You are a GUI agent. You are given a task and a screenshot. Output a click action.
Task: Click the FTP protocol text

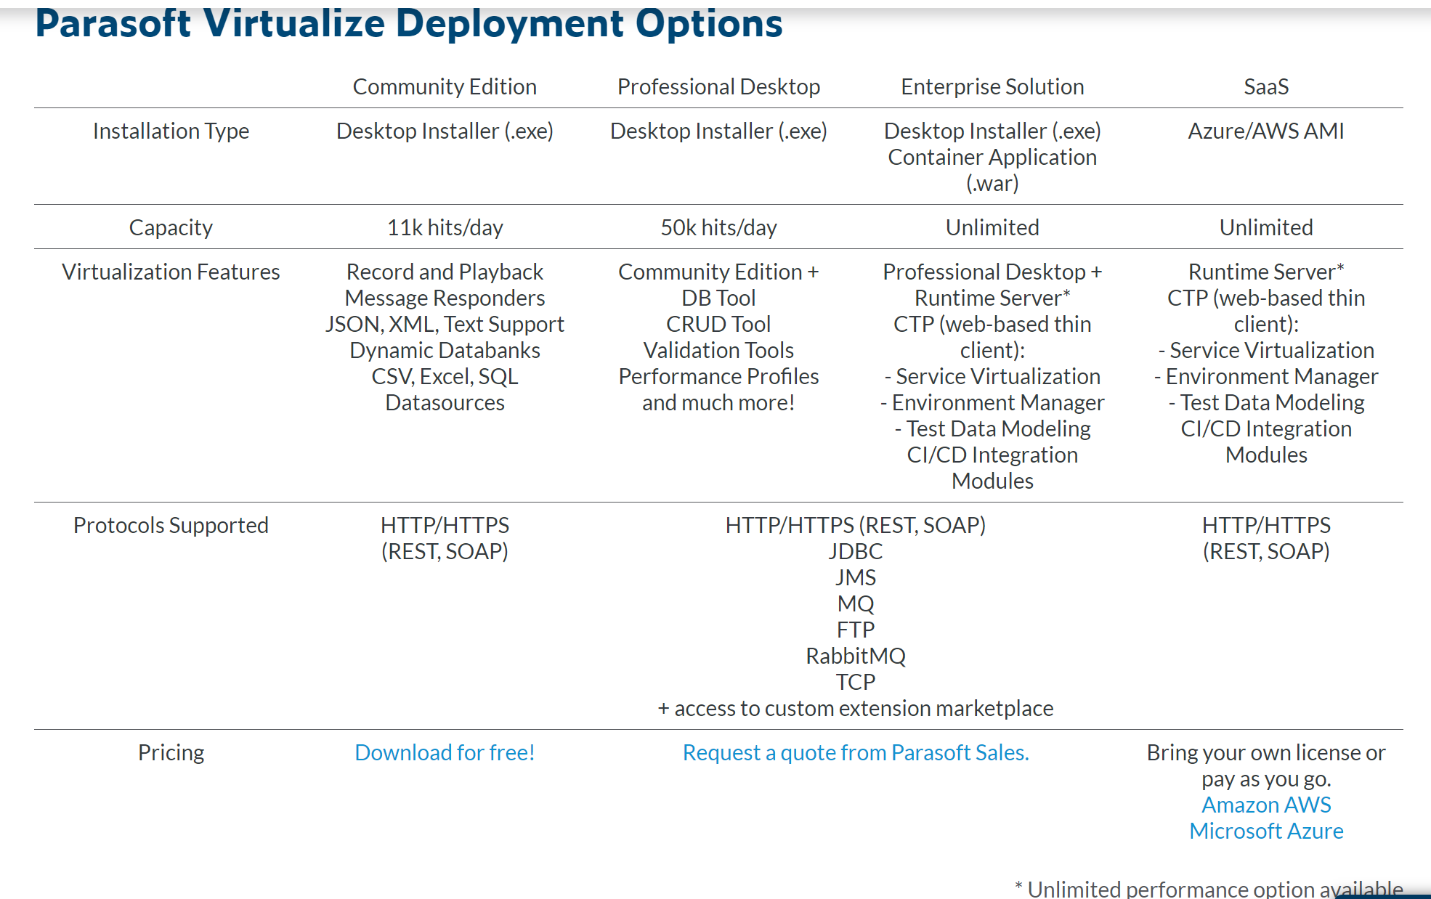pyautogui.click(x=856, y=630)
